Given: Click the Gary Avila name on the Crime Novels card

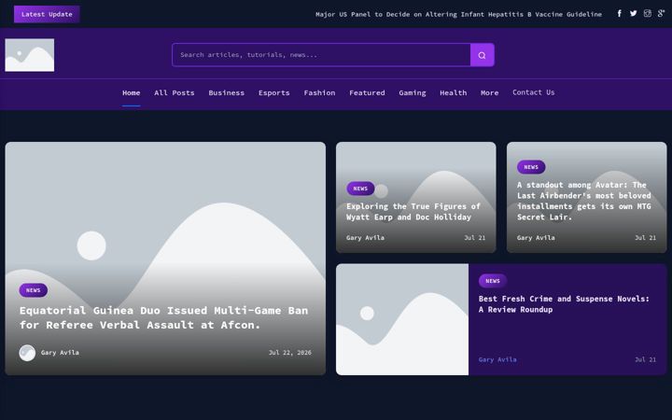Looking at the screenshot, I should [x=497, y=359].
